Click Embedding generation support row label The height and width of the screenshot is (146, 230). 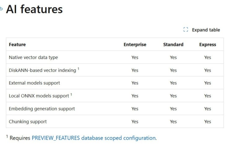tap(42, 109)
